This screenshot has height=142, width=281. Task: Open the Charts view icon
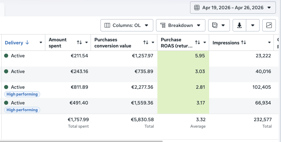[x=269, y=25]
